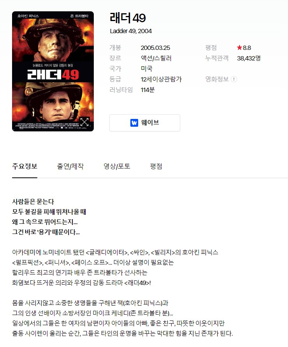Expand the poster with the fullscreen arrows icon

[84, 122]
